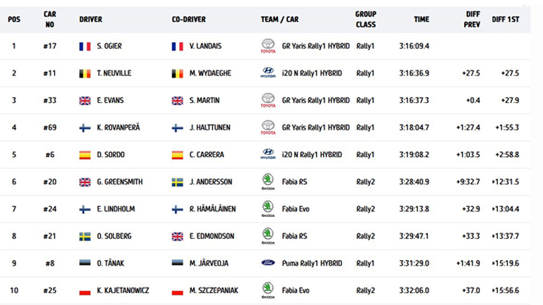
Task: Click the Skoda logo in Greensmith's row
Action: (x=267, y=182)
